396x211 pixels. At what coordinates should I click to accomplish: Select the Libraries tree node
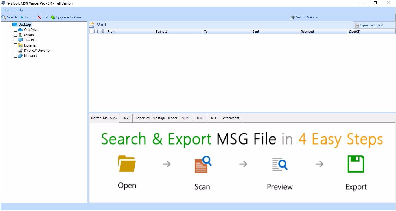[x=30, y=45]
